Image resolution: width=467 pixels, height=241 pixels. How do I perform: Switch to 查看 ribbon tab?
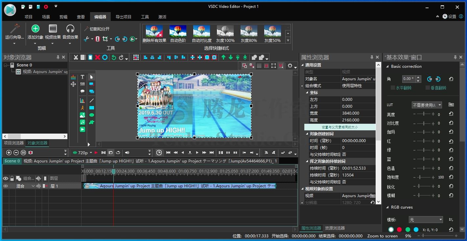click(x=81, y=17)
